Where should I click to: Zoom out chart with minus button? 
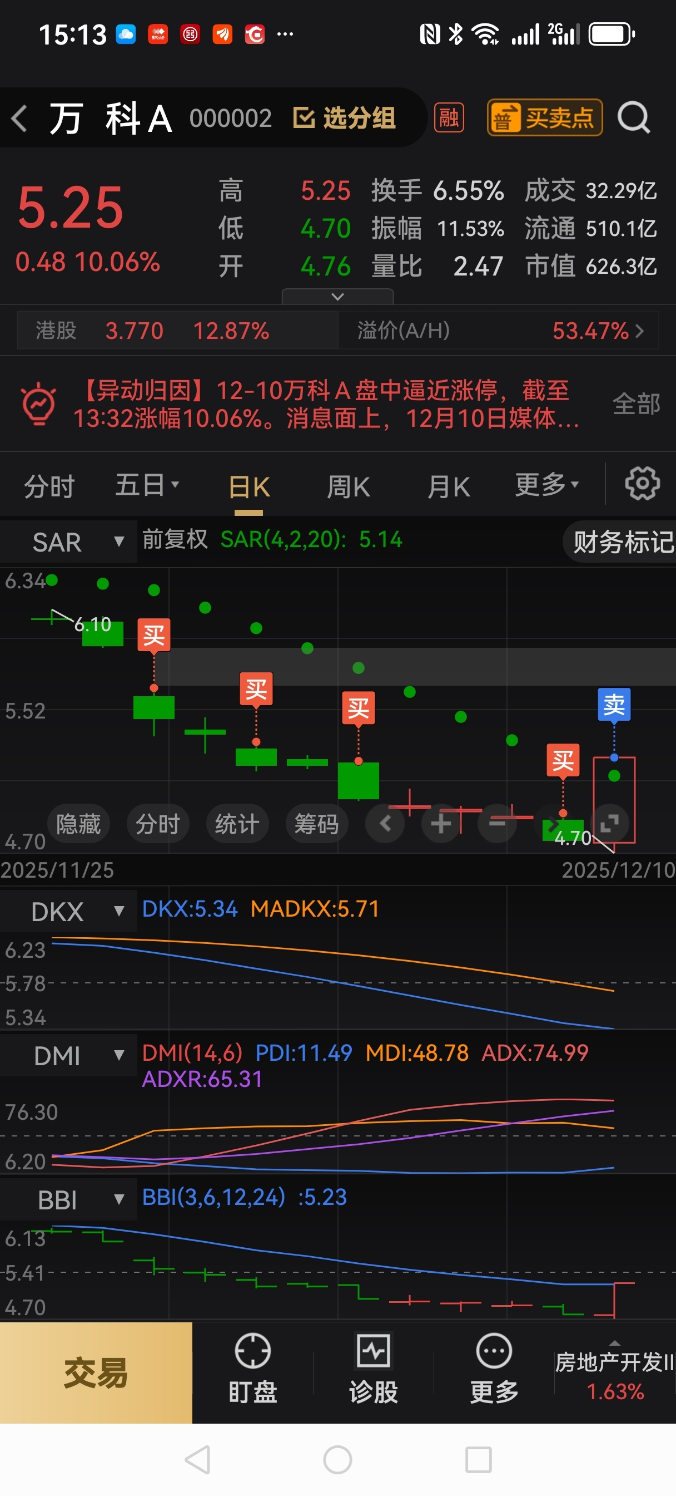click(x=498, y=823)
